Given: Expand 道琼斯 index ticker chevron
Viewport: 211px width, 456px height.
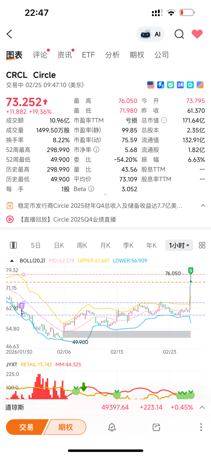Looking at the screenshot, I should point(202,407).
